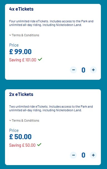Click the Saving £50.00 text
Screen dimensions: 107x169
coord(22,145)
